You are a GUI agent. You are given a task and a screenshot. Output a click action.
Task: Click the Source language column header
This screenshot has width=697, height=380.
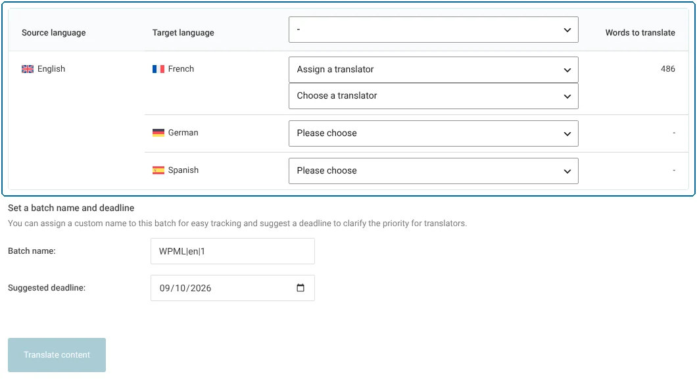click(54, 32)
